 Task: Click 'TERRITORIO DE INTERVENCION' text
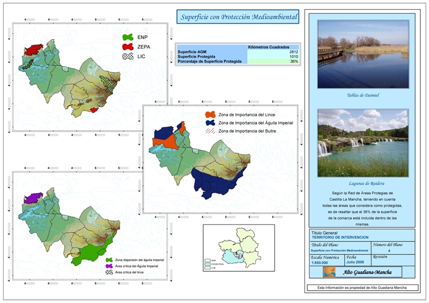340,238
